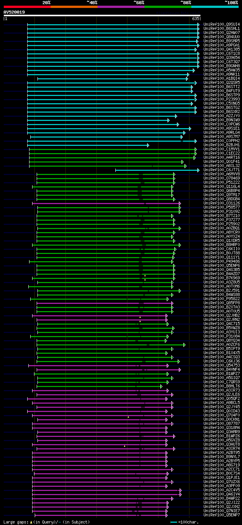Viewport: 242px width, 525px height.
Task: Click the purple bar for UniRef100_B4VNF4
Action: (109, 370)
